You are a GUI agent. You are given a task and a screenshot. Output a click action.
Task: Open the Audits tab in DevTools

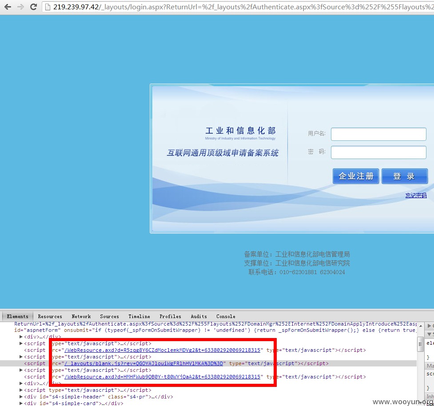tap(199, 316)
